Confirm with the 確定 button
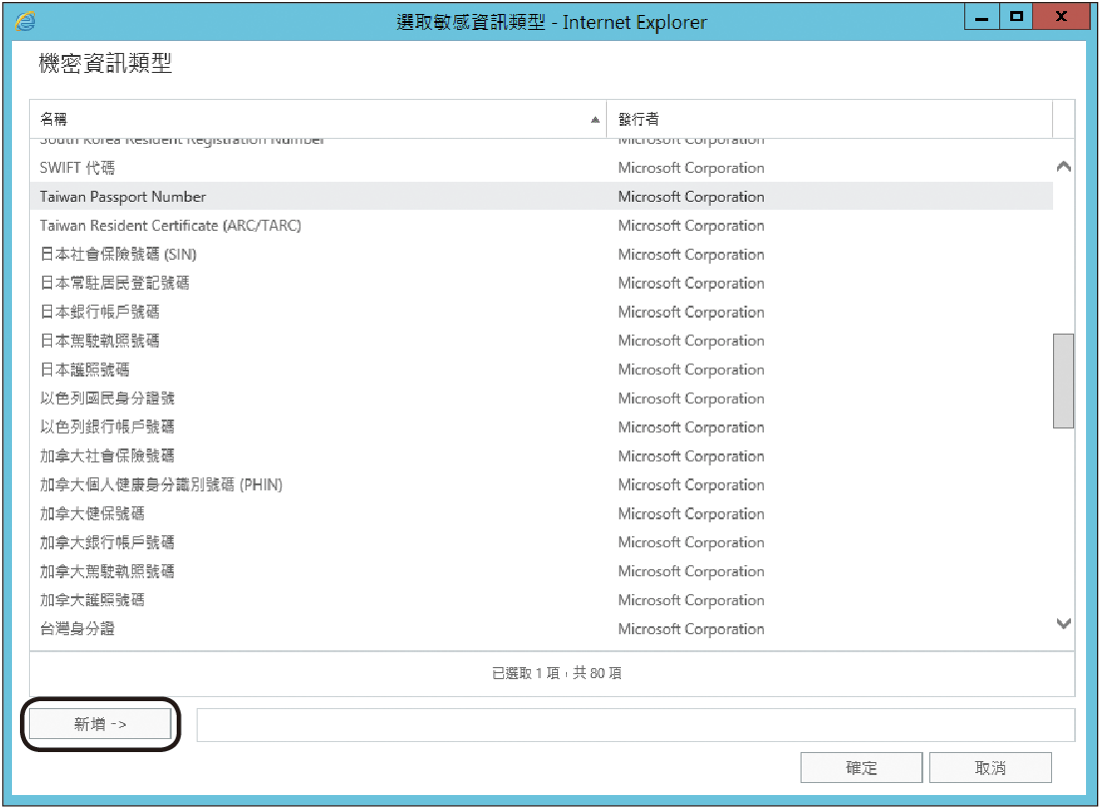The height and width of the screenshot is (810, 1101). tap(860, 768)
